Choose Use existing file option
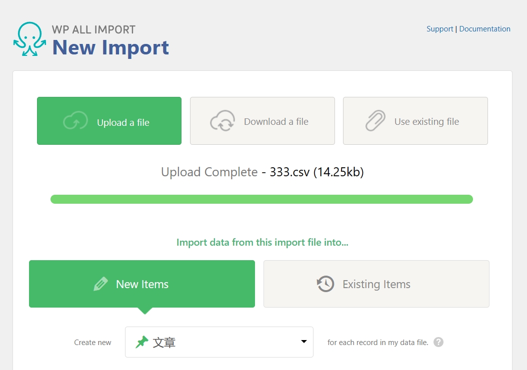 pos(415,121)
